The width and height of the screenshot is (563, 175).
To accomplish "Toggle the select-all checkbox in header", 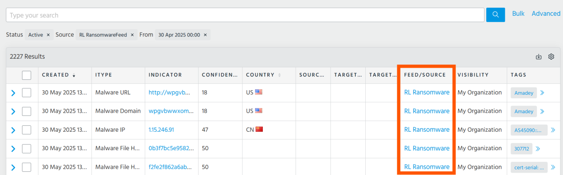I will (x=27, y=75).
